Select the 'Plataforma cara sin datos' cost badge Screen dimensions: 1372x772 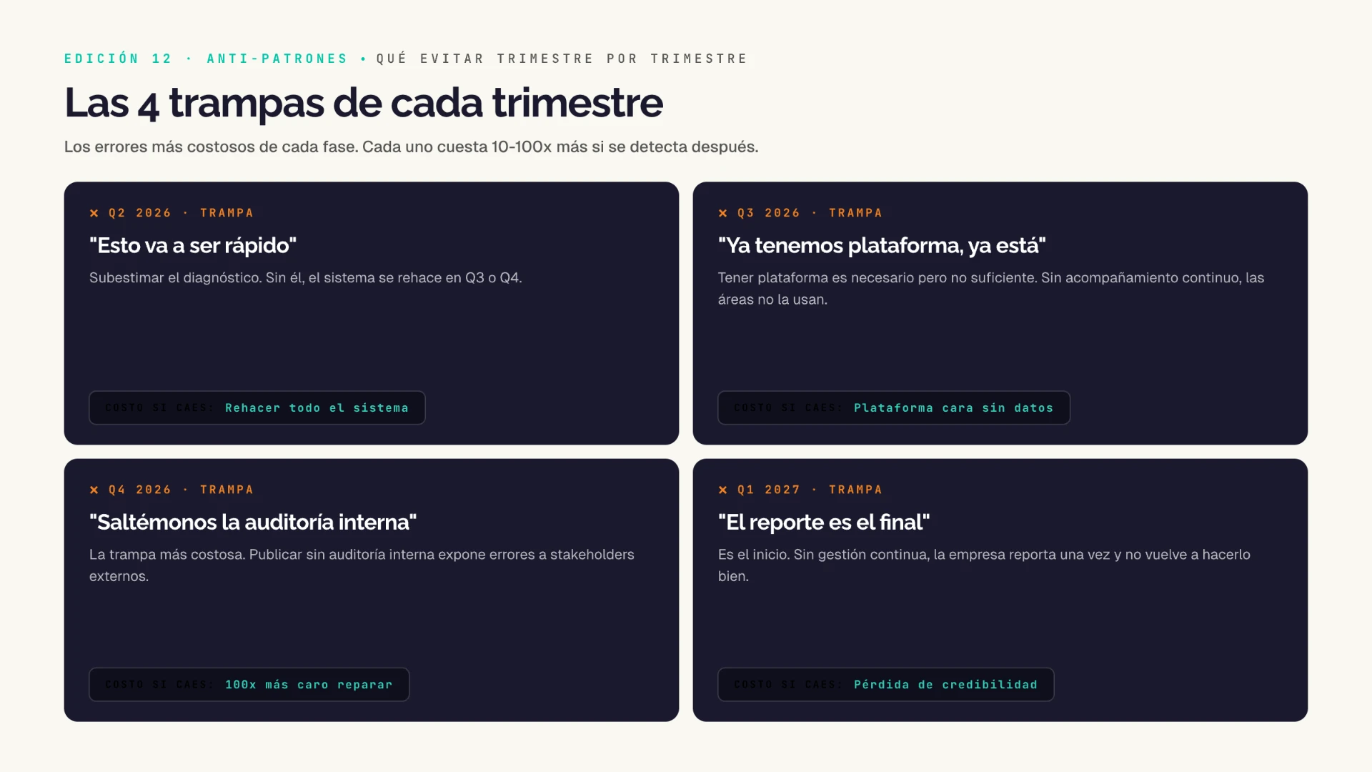[894, 407]
